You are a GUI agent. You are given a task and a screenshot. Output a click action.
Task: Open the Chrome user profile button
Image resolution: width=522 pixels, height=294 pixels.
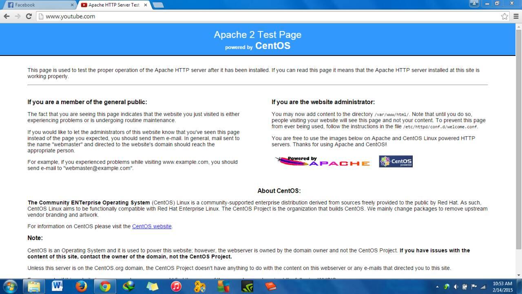474,3
